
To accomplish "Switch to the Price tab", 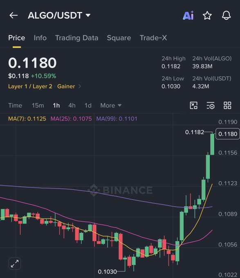I will 17,38.
